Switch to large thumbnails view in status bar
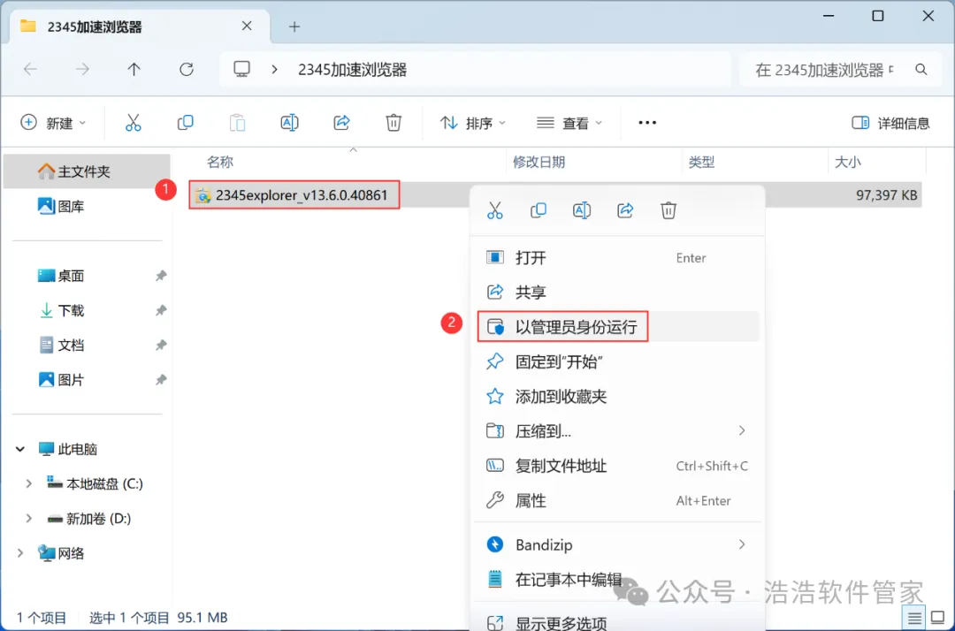 (x=938, y=619)
